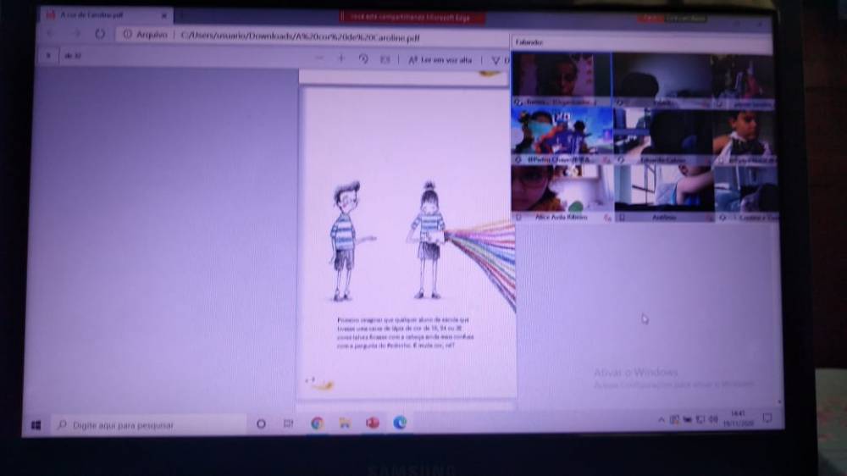Click the Windows Start button
The image size is (847, 476).
(36, 425)
